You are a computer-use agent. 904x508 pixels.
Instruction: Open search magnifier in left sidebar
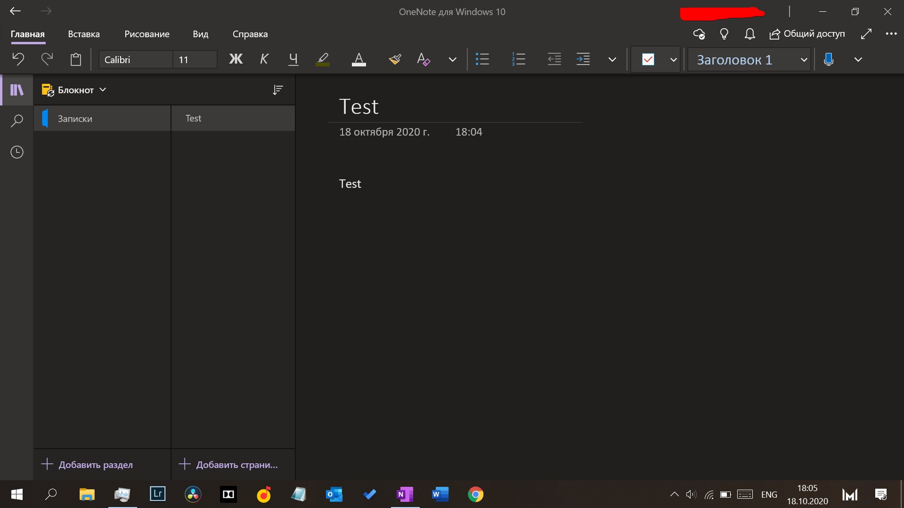point(17,121)
